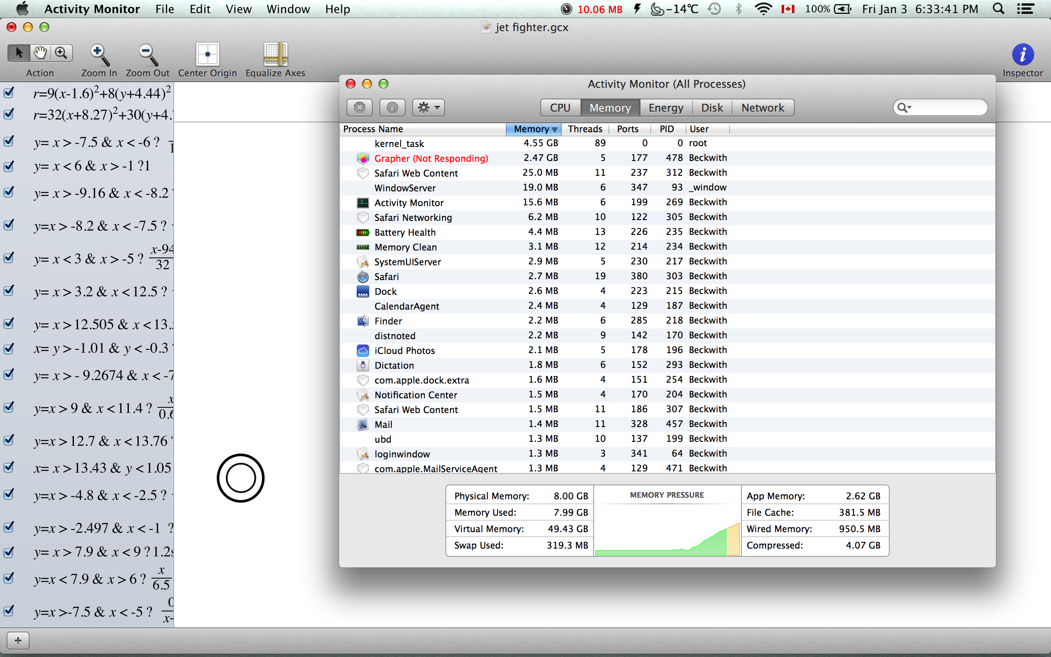Screen dimensions: 1051x657
Task: Click the Zoom In toolbar icon
Action: click(99, 55)
